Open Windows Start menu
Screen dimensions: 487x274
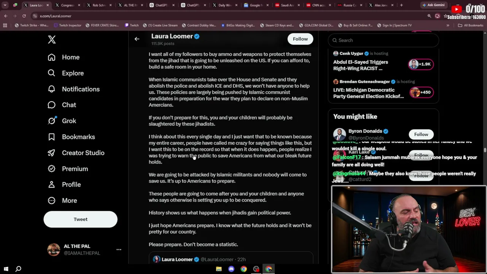6,269
